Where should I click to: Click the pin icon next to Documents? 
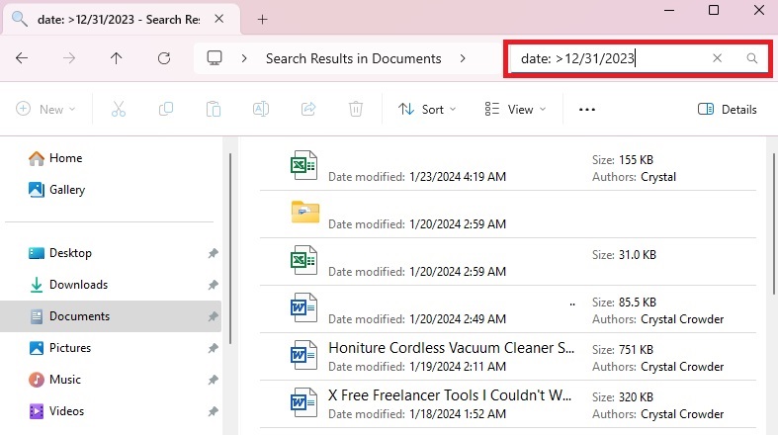pos(213,317)
